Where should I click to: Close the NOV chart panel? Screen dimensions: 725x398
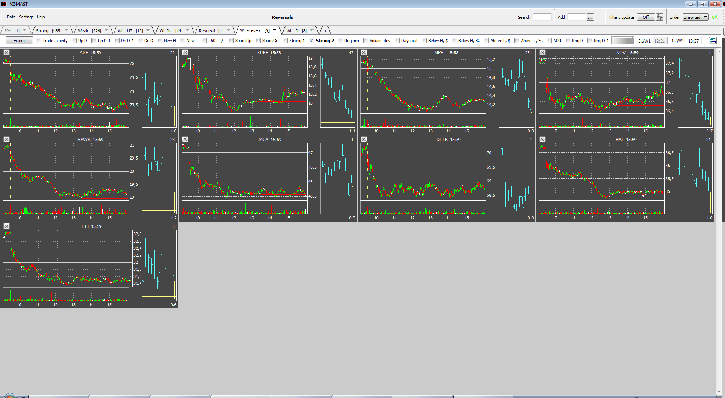(x=542, y=52)
